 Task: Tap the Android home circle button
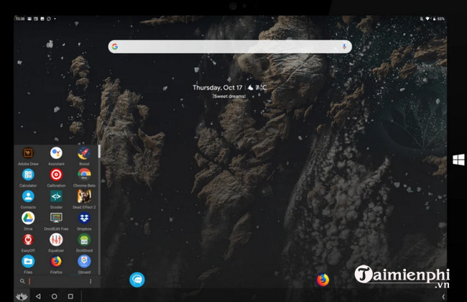54,296
